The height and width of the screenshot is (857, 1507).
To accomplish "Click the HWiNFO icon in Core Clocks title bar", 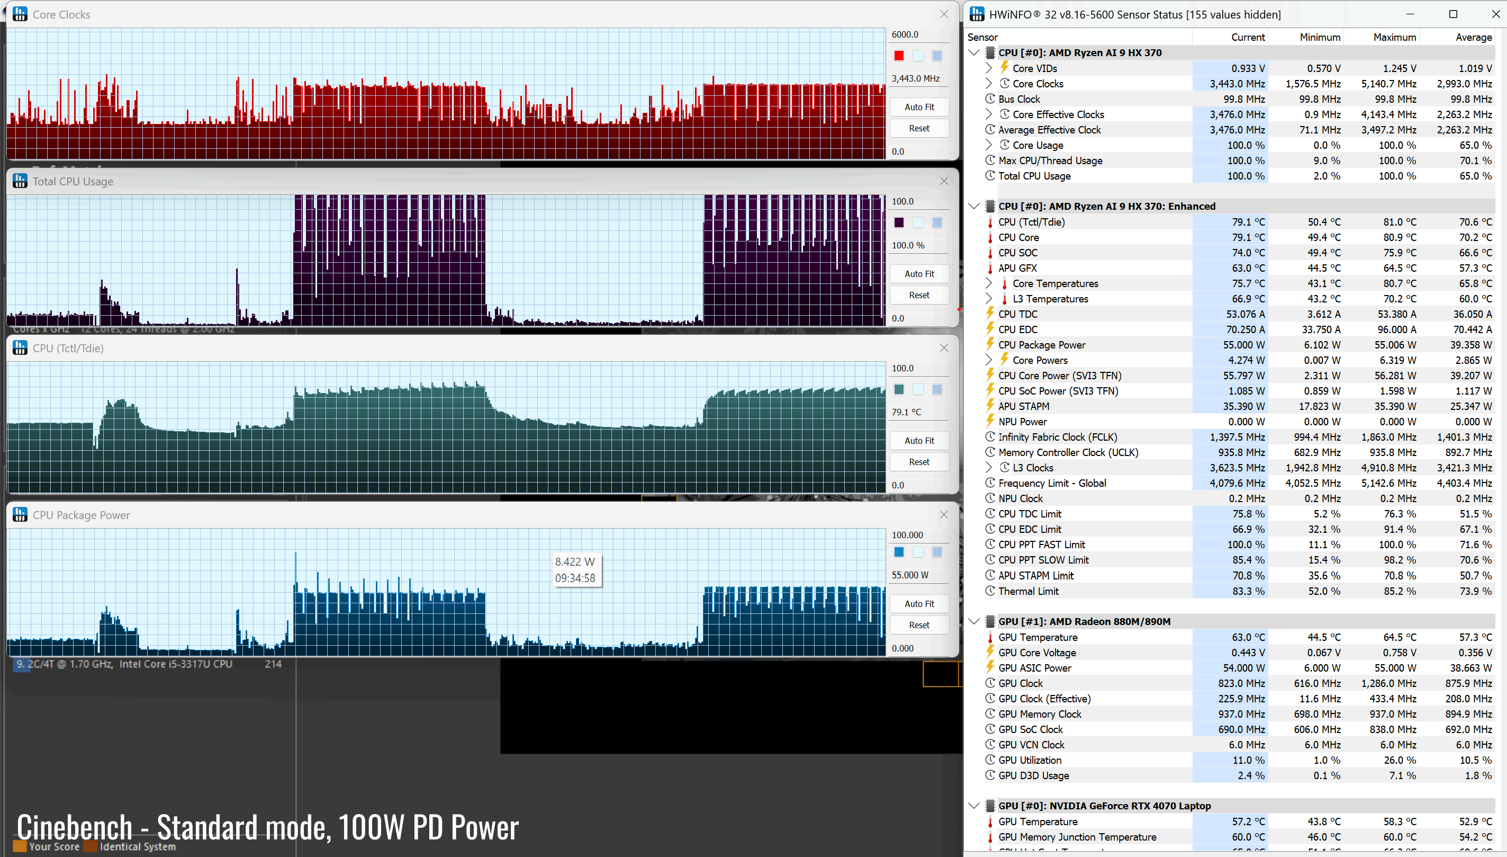I will [20, 14].
